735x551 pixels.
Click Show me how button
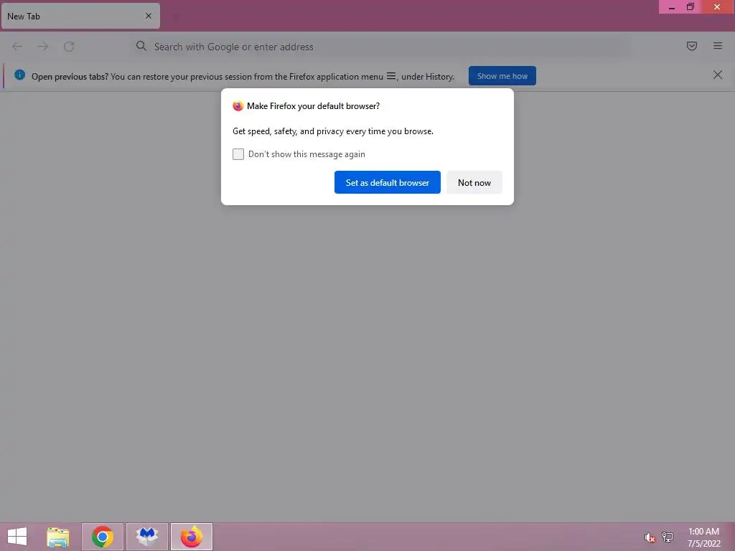[502, 76]
